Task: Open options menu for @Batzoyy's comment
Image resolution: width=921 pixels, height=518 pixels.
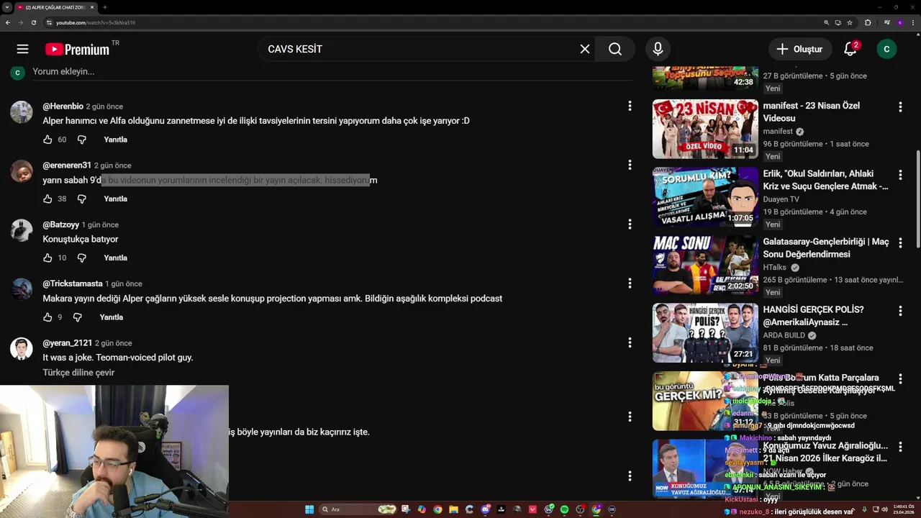Action: (x=630, y=224)
